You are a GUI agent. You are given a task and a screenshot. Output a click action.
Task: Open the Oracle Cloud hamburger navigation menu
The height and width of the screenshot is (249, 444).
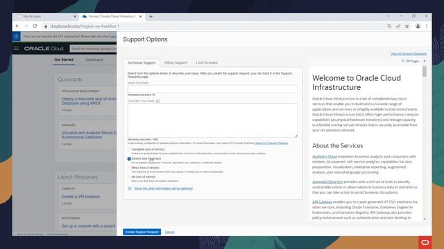[16, 48]
